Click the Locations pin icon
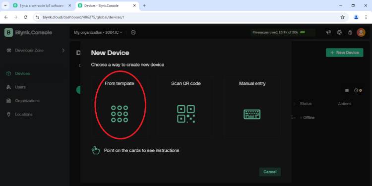This screenshot has width=372, height=186. [x=9, y=115]
